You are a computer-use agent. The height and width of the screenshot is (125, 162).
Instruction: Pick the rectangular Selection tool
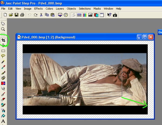[3, 51]
